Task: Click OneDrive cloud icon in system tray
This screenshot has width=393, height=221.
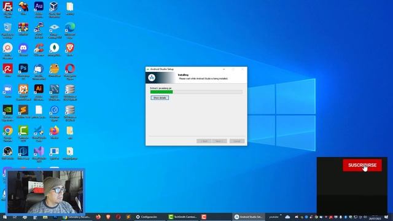Action: pyautogui.click(x=287, y=217)
